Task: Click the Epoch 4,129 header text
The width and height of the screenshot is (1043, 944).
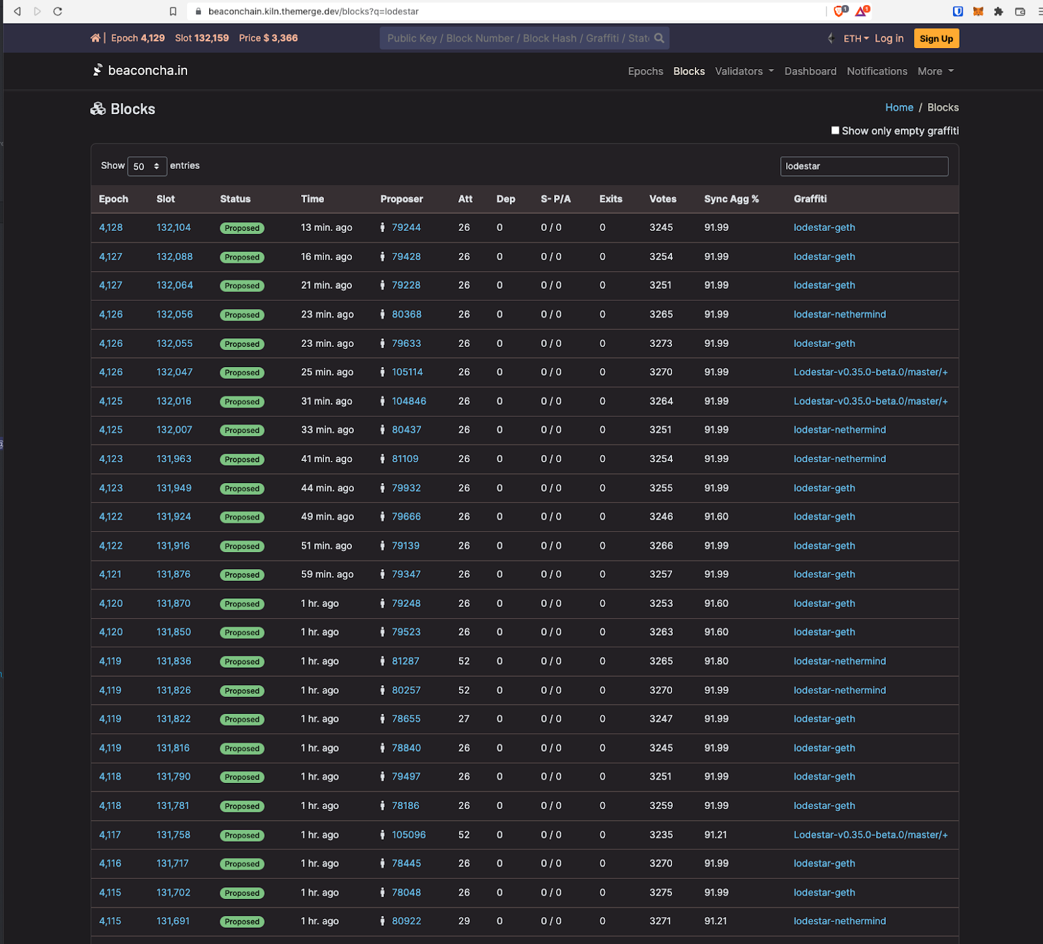Action: point(138,38)
